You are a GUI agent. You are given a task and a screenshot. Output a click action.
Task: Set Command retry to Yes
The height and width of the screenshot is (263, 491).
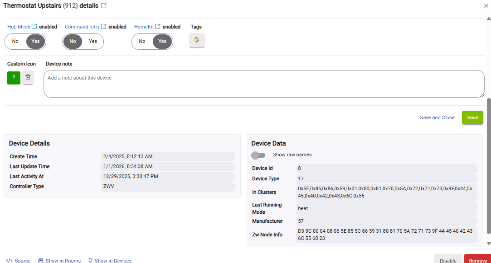(93, 42)
